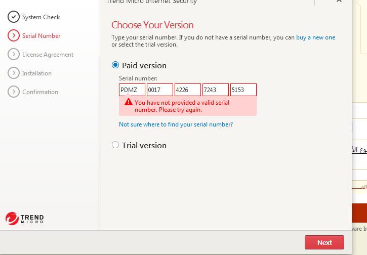Click the serial field containing PDMZ

(132, 90)
